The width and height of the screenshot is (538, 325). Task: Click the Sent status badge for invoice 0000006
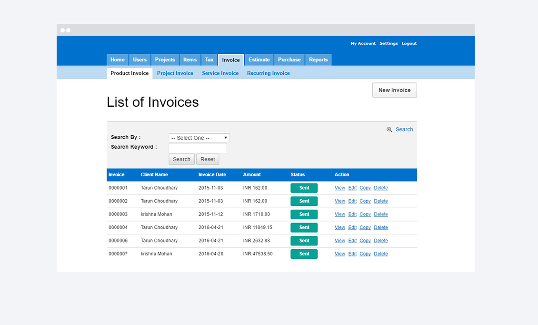click(x=304, y=241)
